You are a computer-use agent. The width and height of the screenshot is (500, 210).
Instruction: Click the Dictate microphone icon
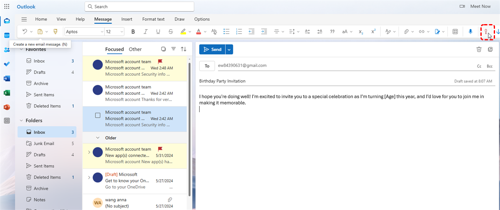(470, 32)
